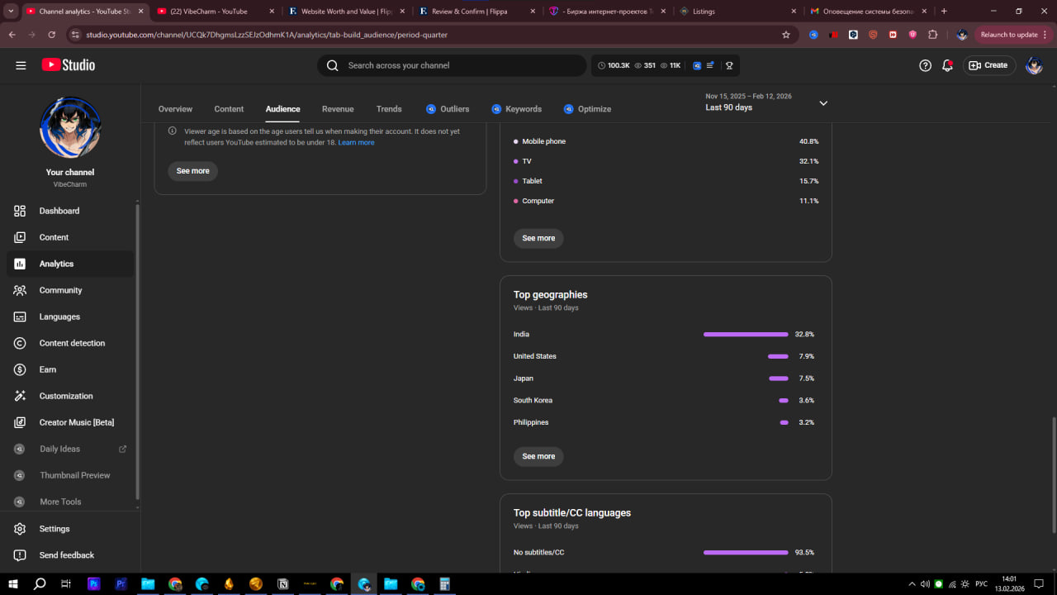Open Thumbnail Preview in the sidebar
This screenshot has height=595, width=1057.
pos(70,475)
